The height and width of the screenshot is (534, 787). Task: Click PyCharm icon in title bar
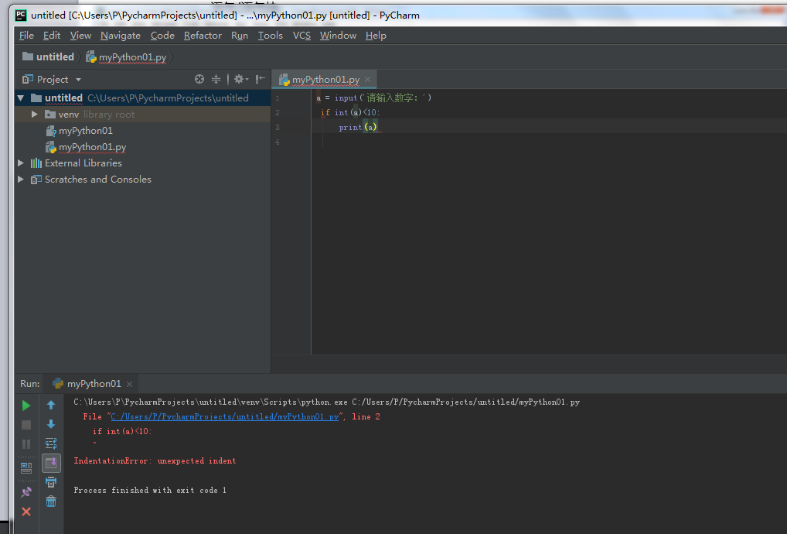tap(21, 15)
